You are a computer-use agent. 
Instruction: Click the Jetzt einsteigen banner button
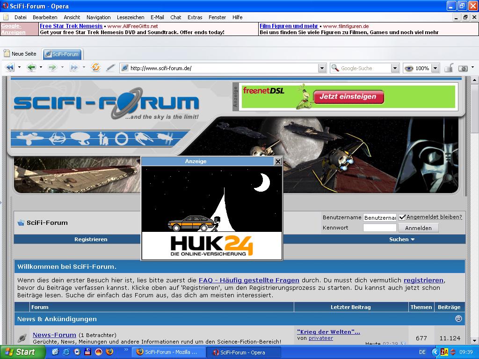click(x=348, y=96)
